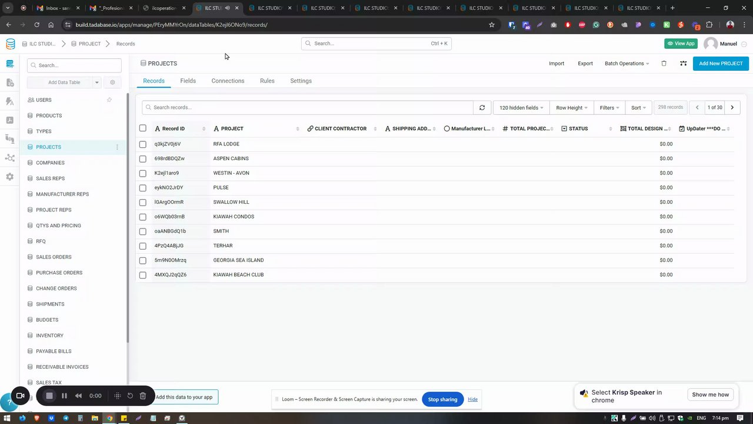
Task: Open the COMPANIES data table
Action: click(x=50, y=163)
